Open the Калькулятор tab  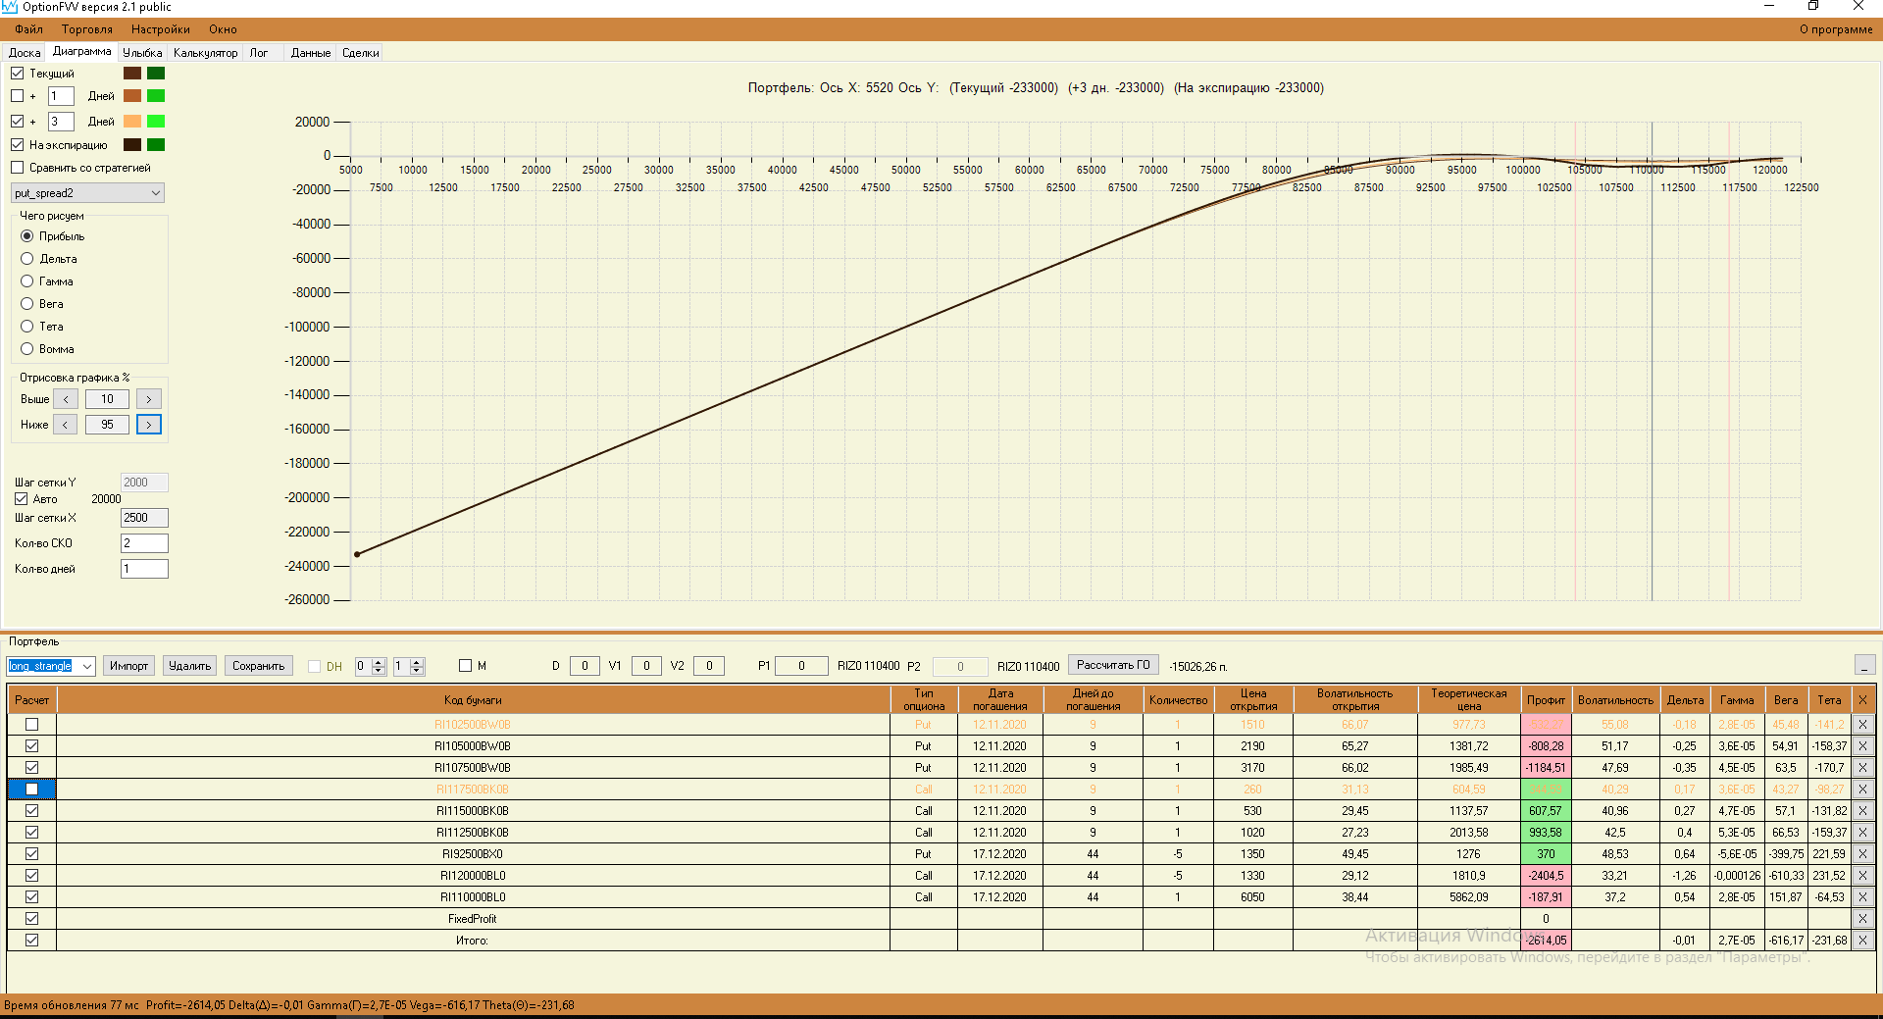pyautogui.click(x=206, y=53)
